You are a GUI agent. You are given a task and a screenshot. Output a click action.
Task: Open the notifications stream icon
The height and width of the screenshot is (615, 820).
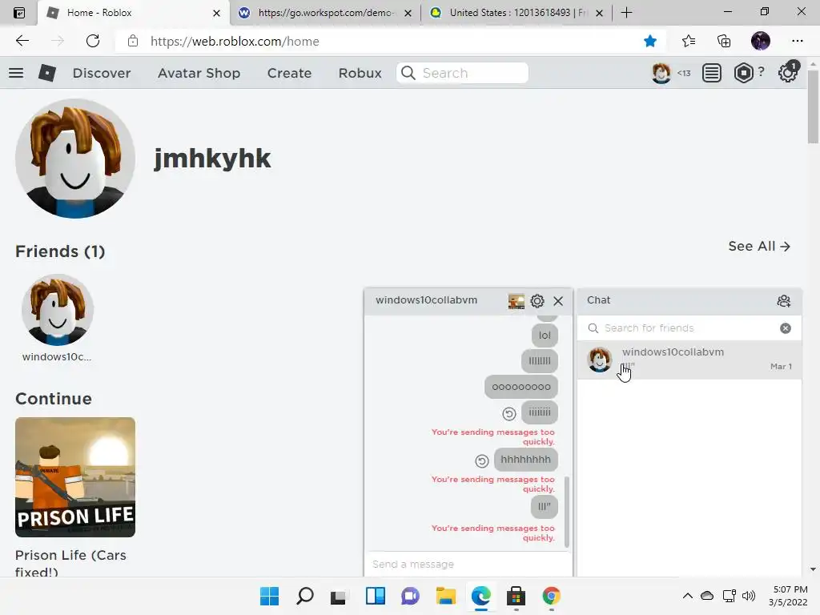point(711,73)
